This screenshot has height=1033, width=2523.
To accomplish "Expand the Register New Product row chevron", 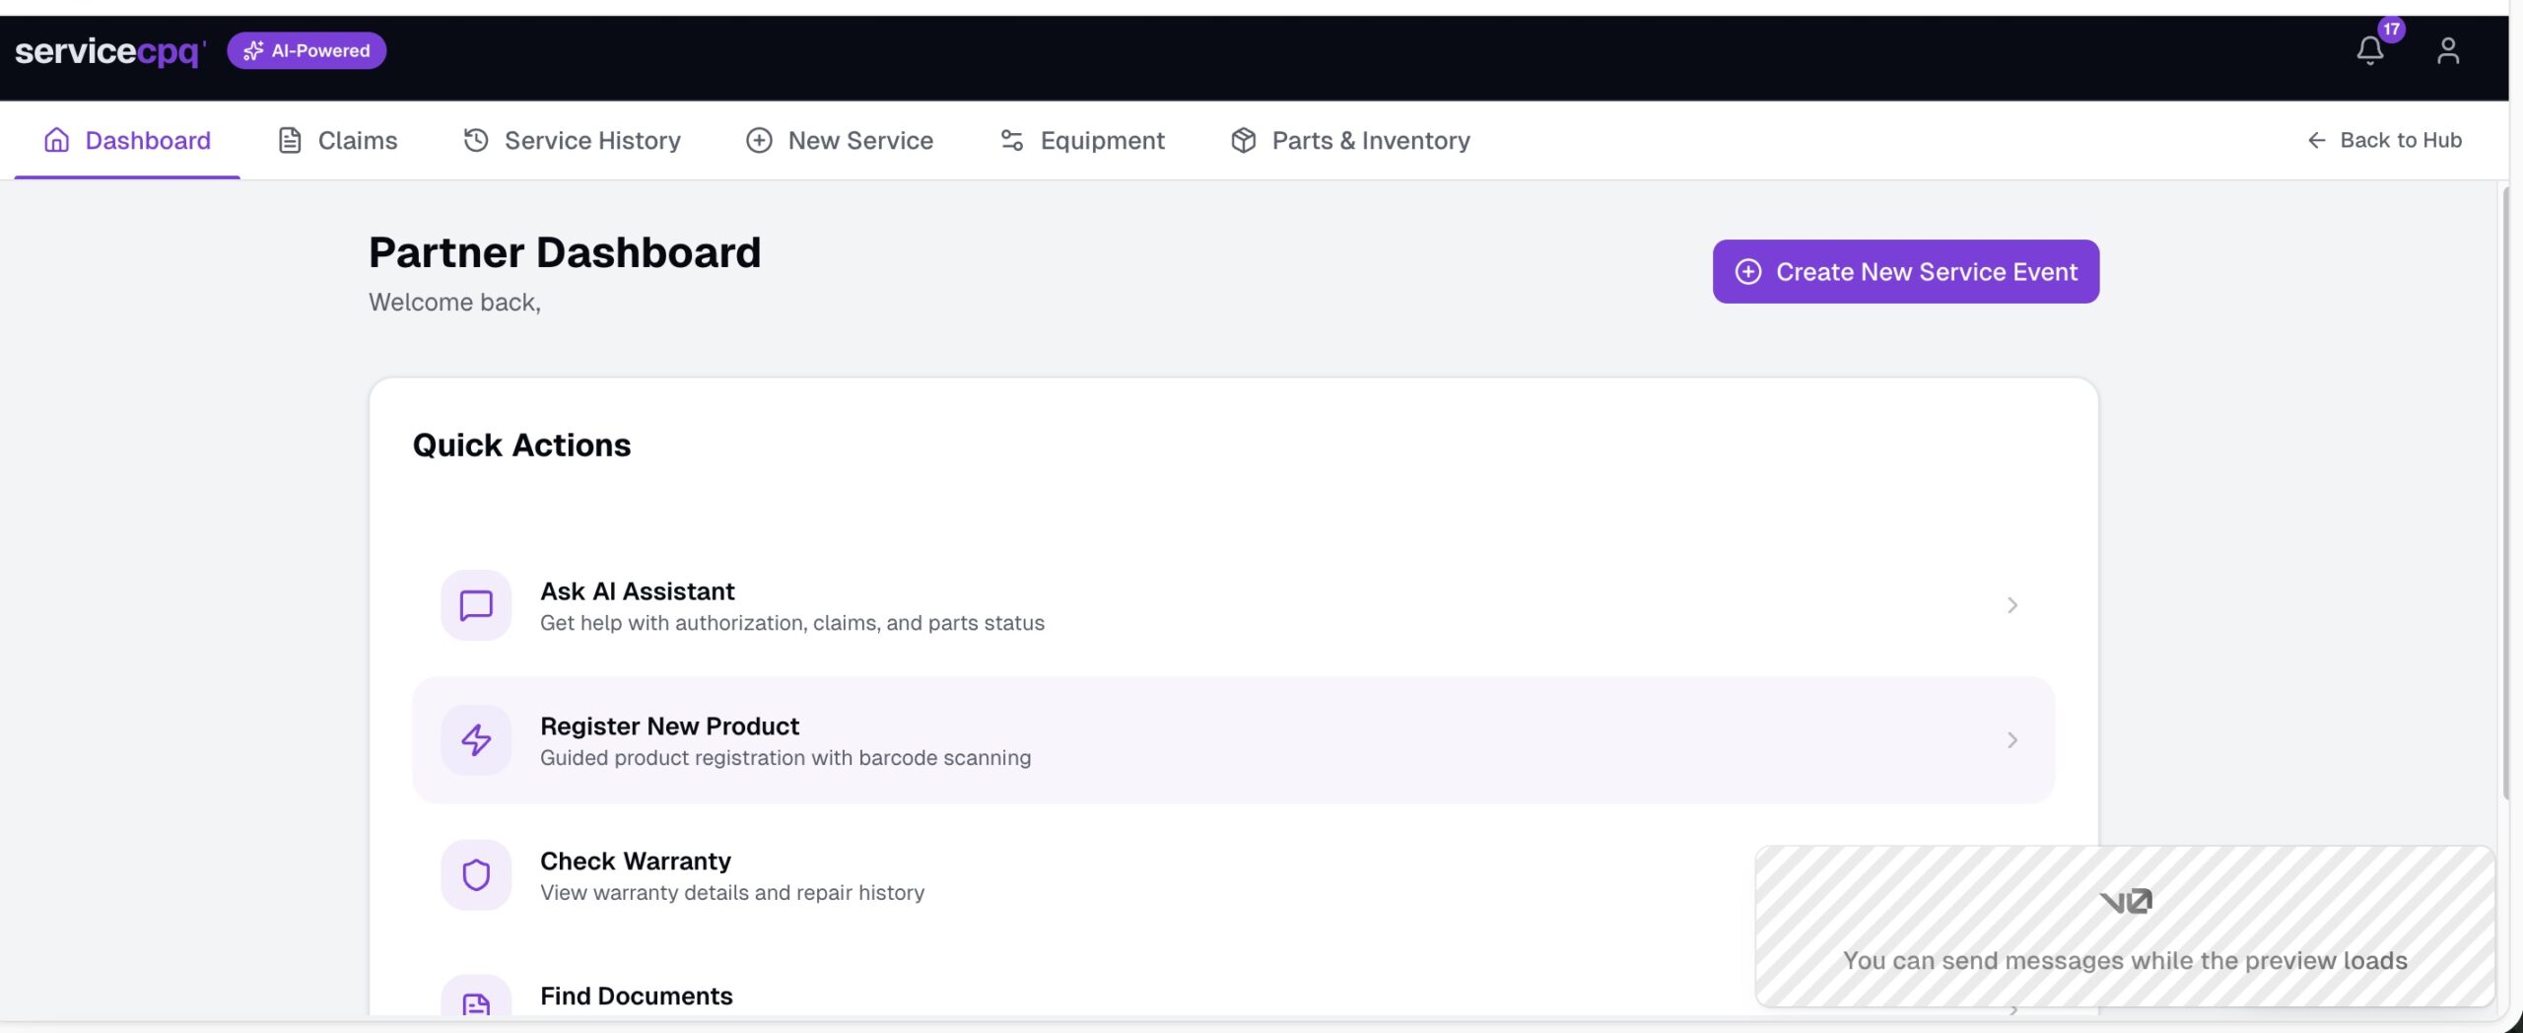I will point(2012,739).
